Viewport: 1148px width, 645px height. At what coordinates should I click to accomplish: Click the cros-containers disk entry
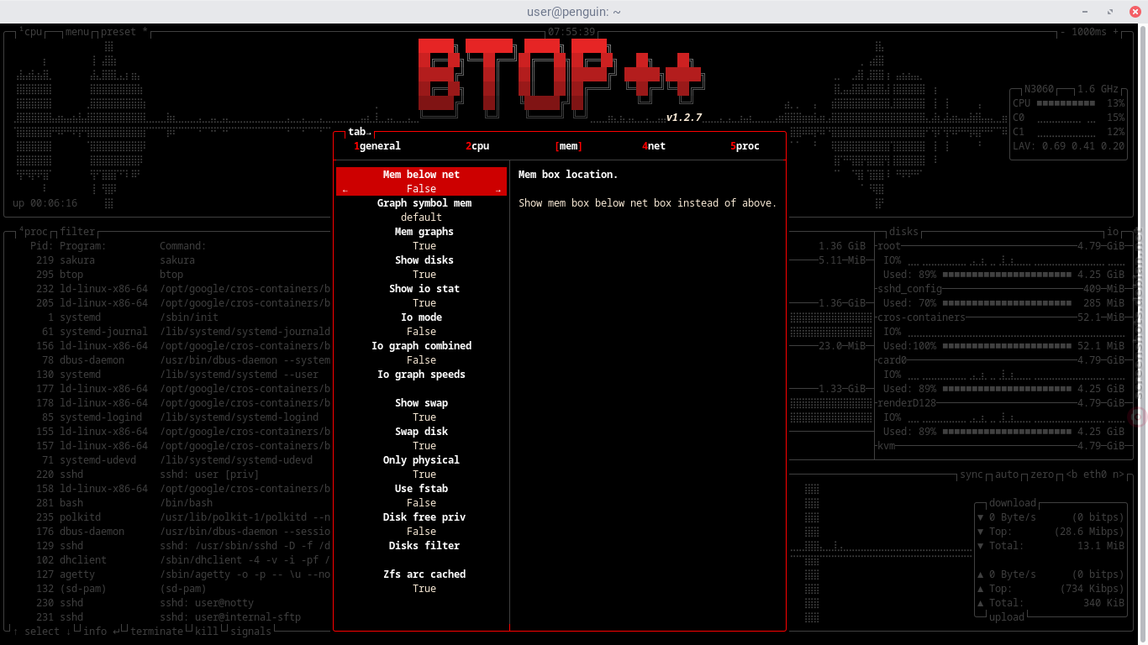(921, 317)
